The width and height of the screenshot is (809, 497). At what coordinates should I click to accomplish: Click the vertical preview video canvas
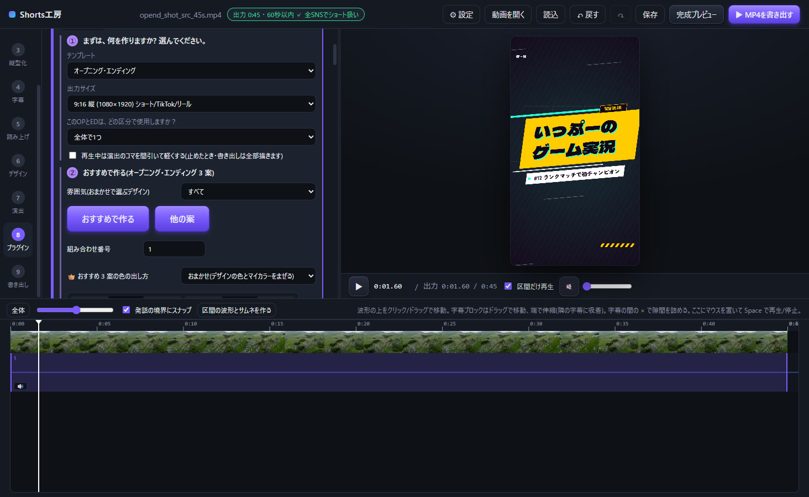(575, 151)
